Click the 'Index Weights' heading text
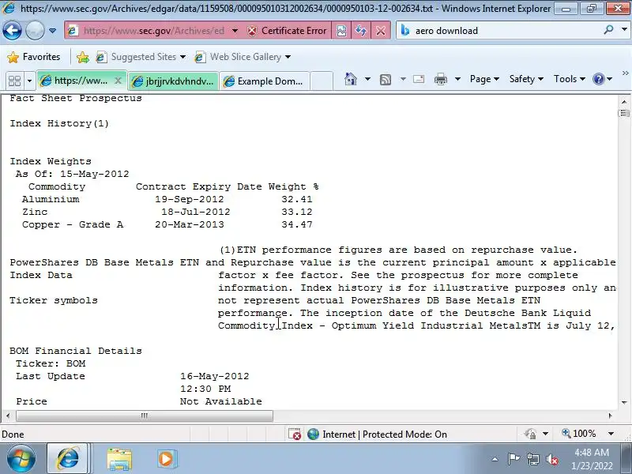This screenshot has height=474, width=632. click(51, 161)
